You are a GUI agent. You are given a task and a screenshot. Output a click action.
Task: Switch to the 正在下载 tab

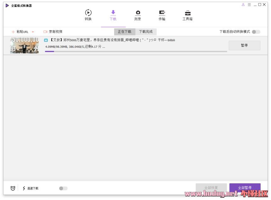[x=124, y=32]
